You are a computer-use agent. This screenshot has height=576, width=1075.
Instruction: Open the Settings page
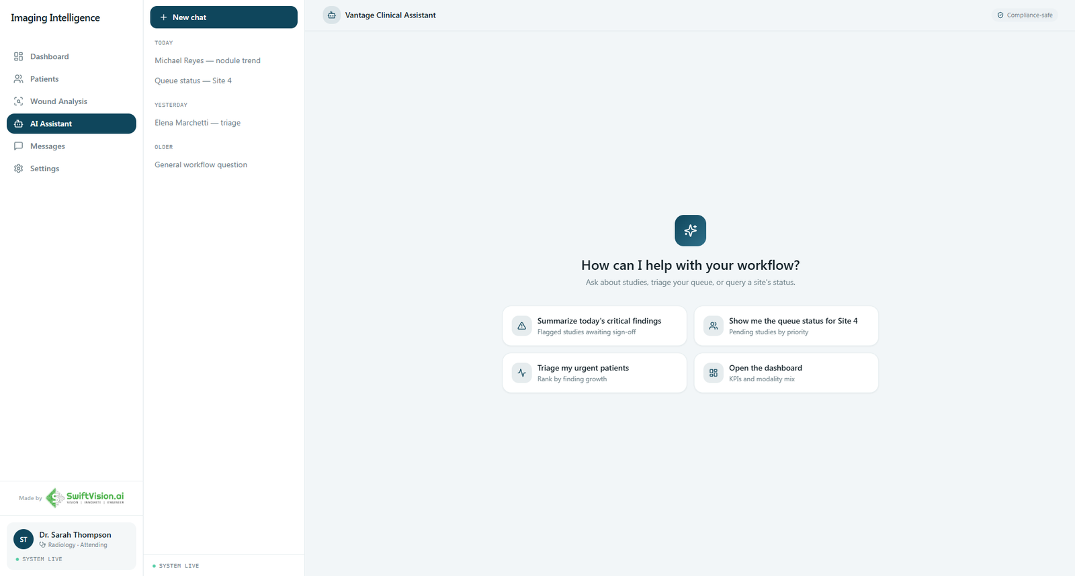[x=71, y=169]
